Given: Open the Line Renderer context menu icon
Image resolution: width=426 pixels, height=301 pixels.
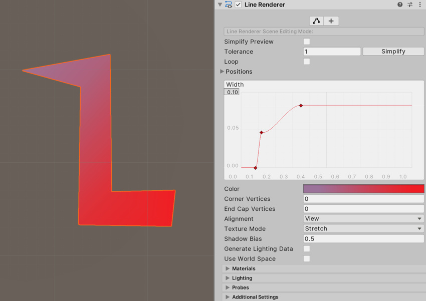Looking at the screenshot, I should 420,5.
